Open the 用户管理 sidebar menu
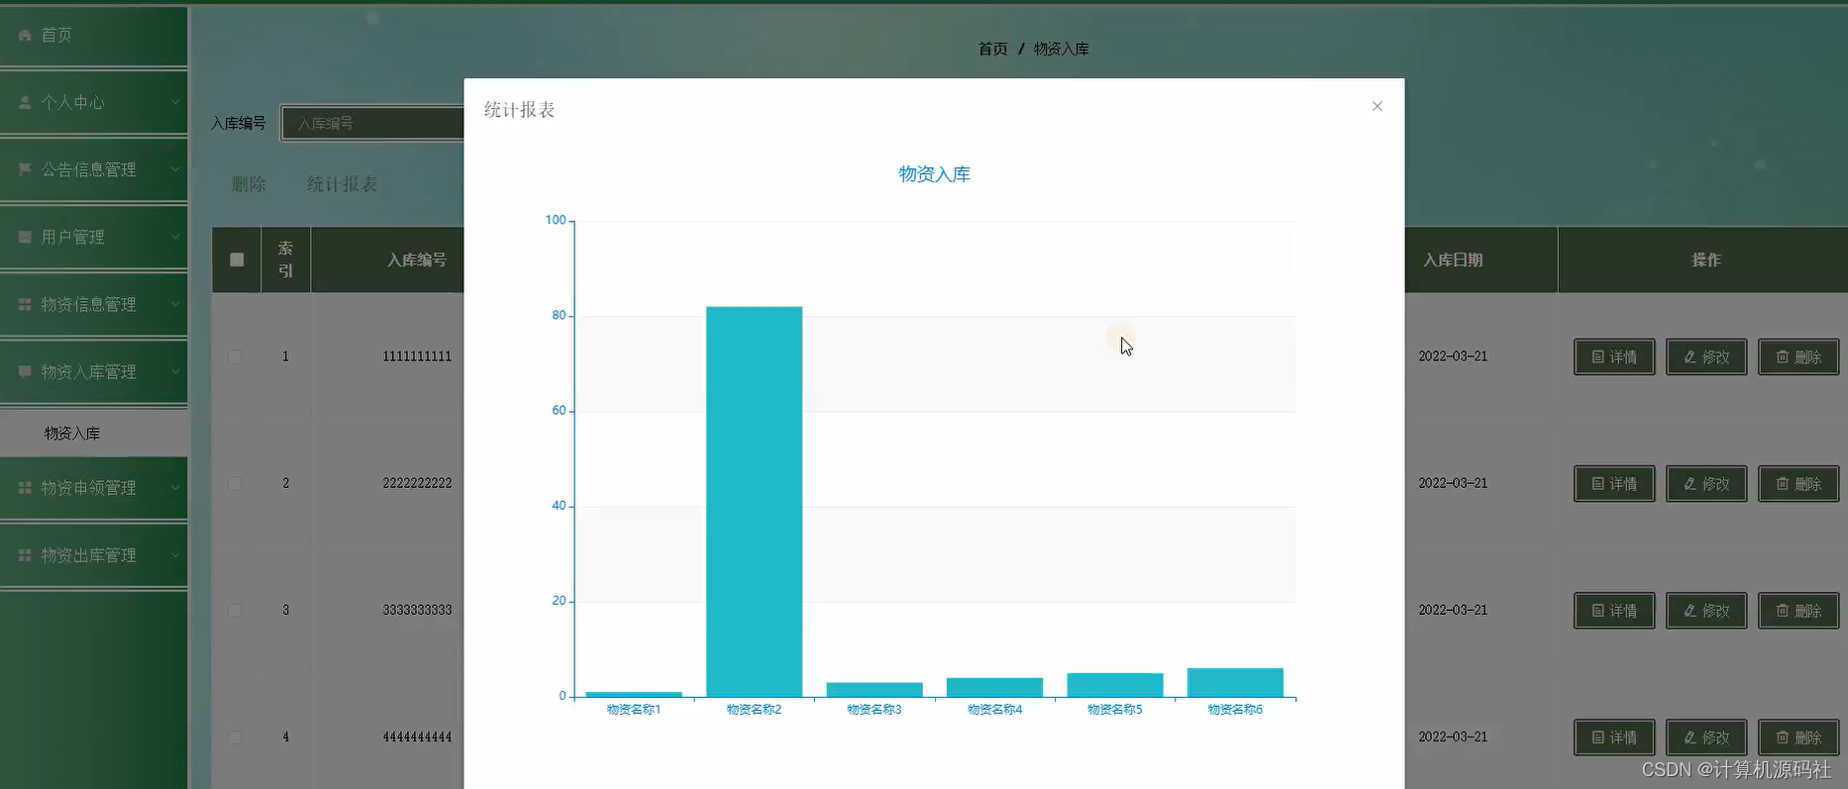This screenshot has width=1848, height=789. [93, 237]
